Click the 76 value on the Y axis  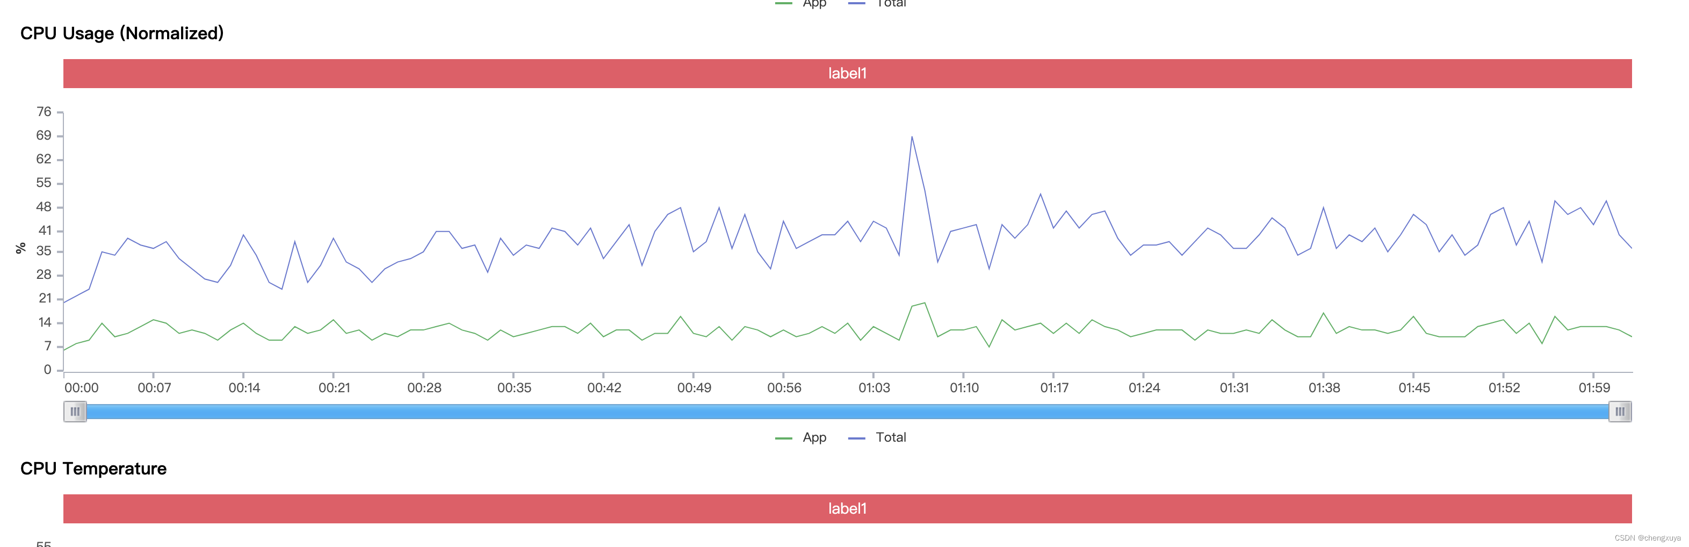pos(44,112)
